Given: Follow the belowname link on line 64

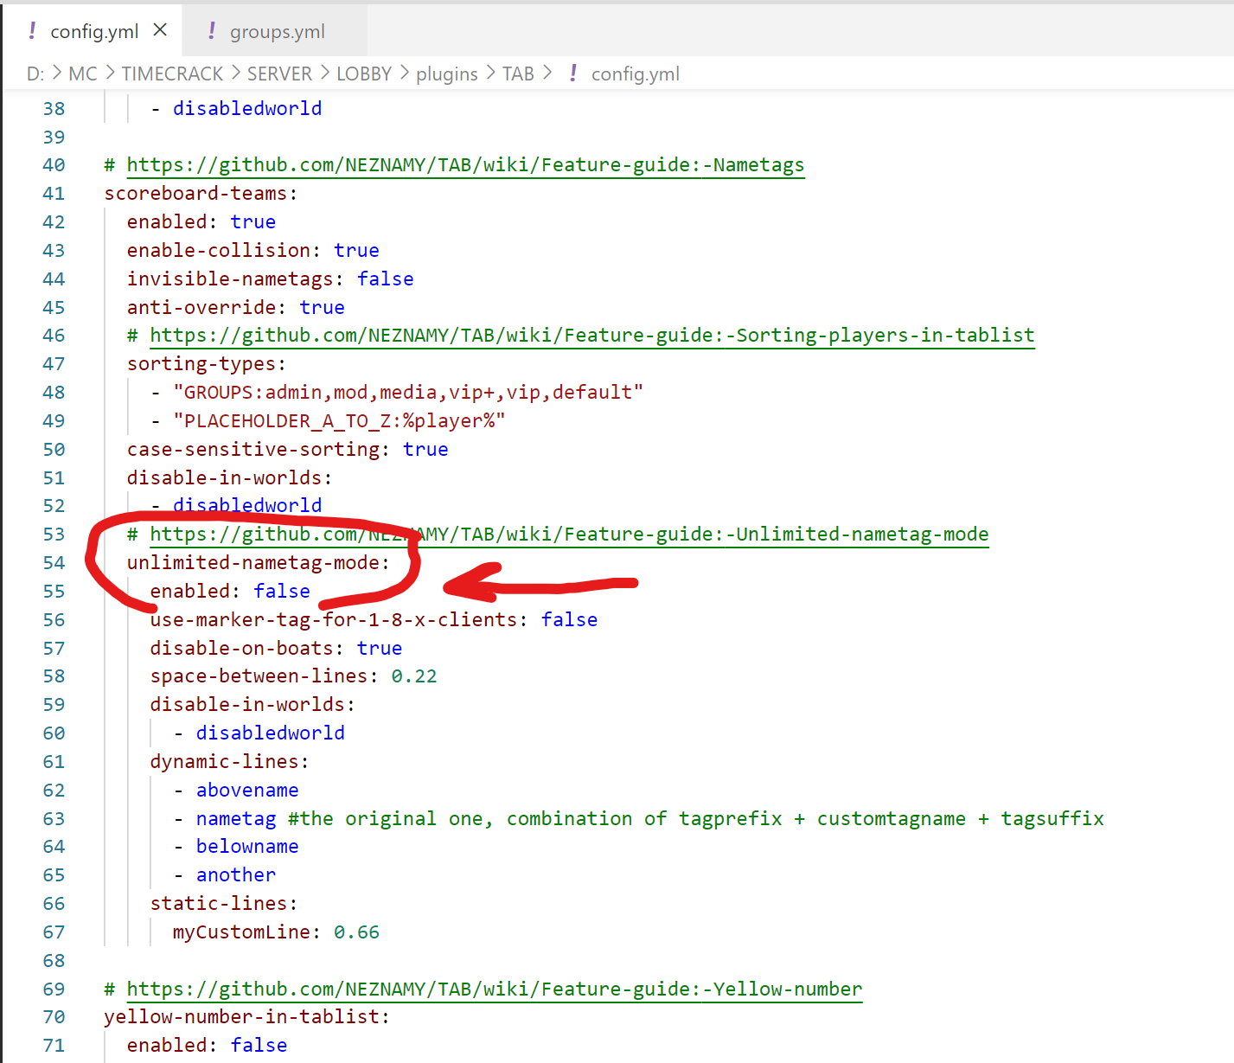Looking at the screenshot, I should 247,846.
